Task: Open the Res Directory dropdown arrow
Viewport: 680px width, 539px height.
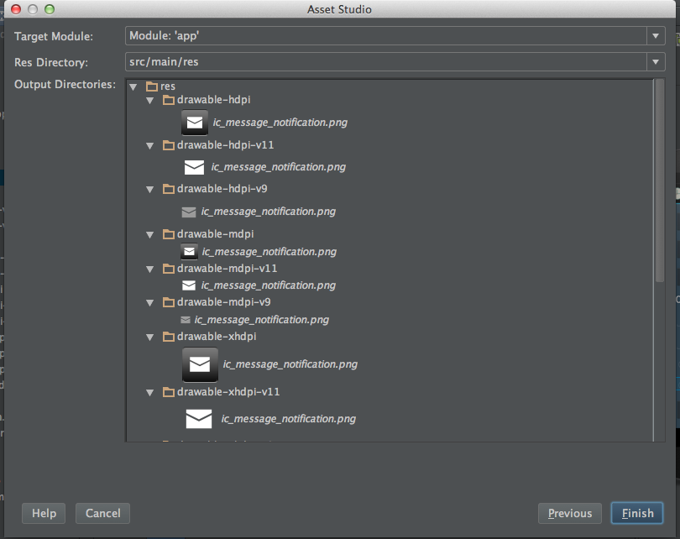Action: pos(656,62)
